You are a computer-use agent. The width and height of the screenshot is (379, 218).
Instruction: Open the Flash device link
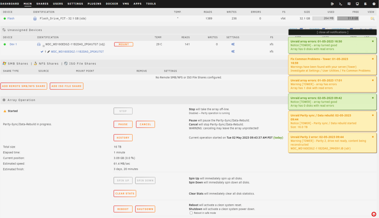[x=11, y=18]
